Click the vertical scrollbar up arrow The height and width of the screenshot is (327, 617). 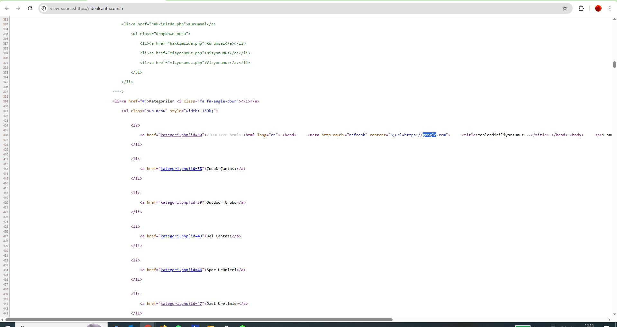[614, 19]
